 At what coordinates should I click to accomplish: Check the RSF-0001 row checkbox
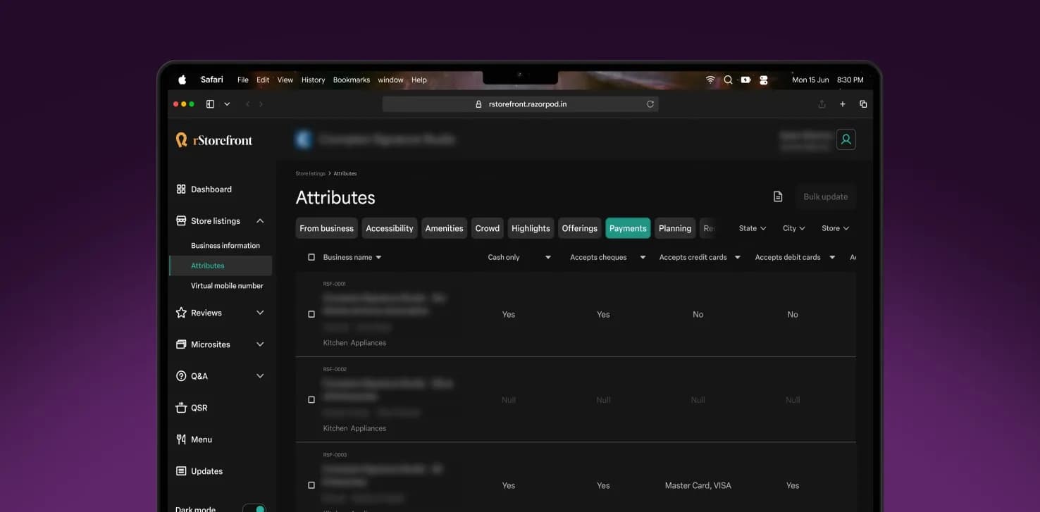click(311, 314)
